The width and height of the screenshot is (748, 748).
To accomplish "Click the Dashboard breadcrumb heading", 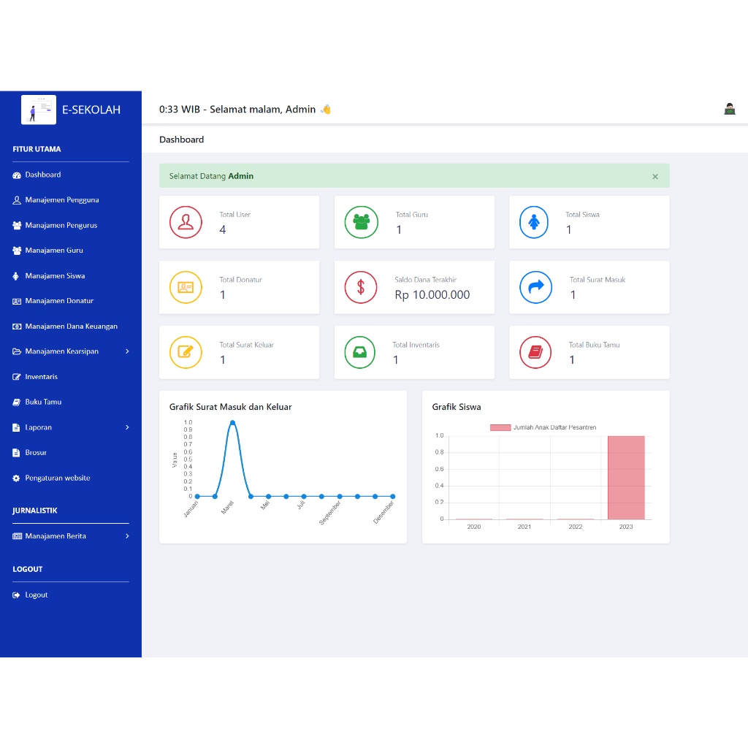I will [x=181, y=140].
